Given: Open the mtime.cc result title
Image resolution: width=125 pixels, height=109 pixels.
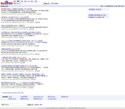Looking at the screenshot, I should tap(13, 57).
